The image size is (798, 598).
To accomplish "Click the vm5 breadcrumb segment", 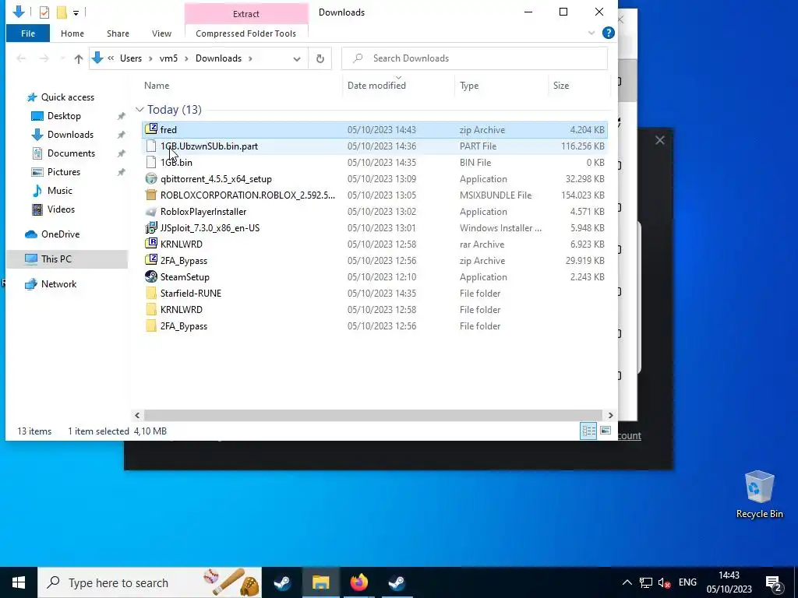I will [168, 58].
